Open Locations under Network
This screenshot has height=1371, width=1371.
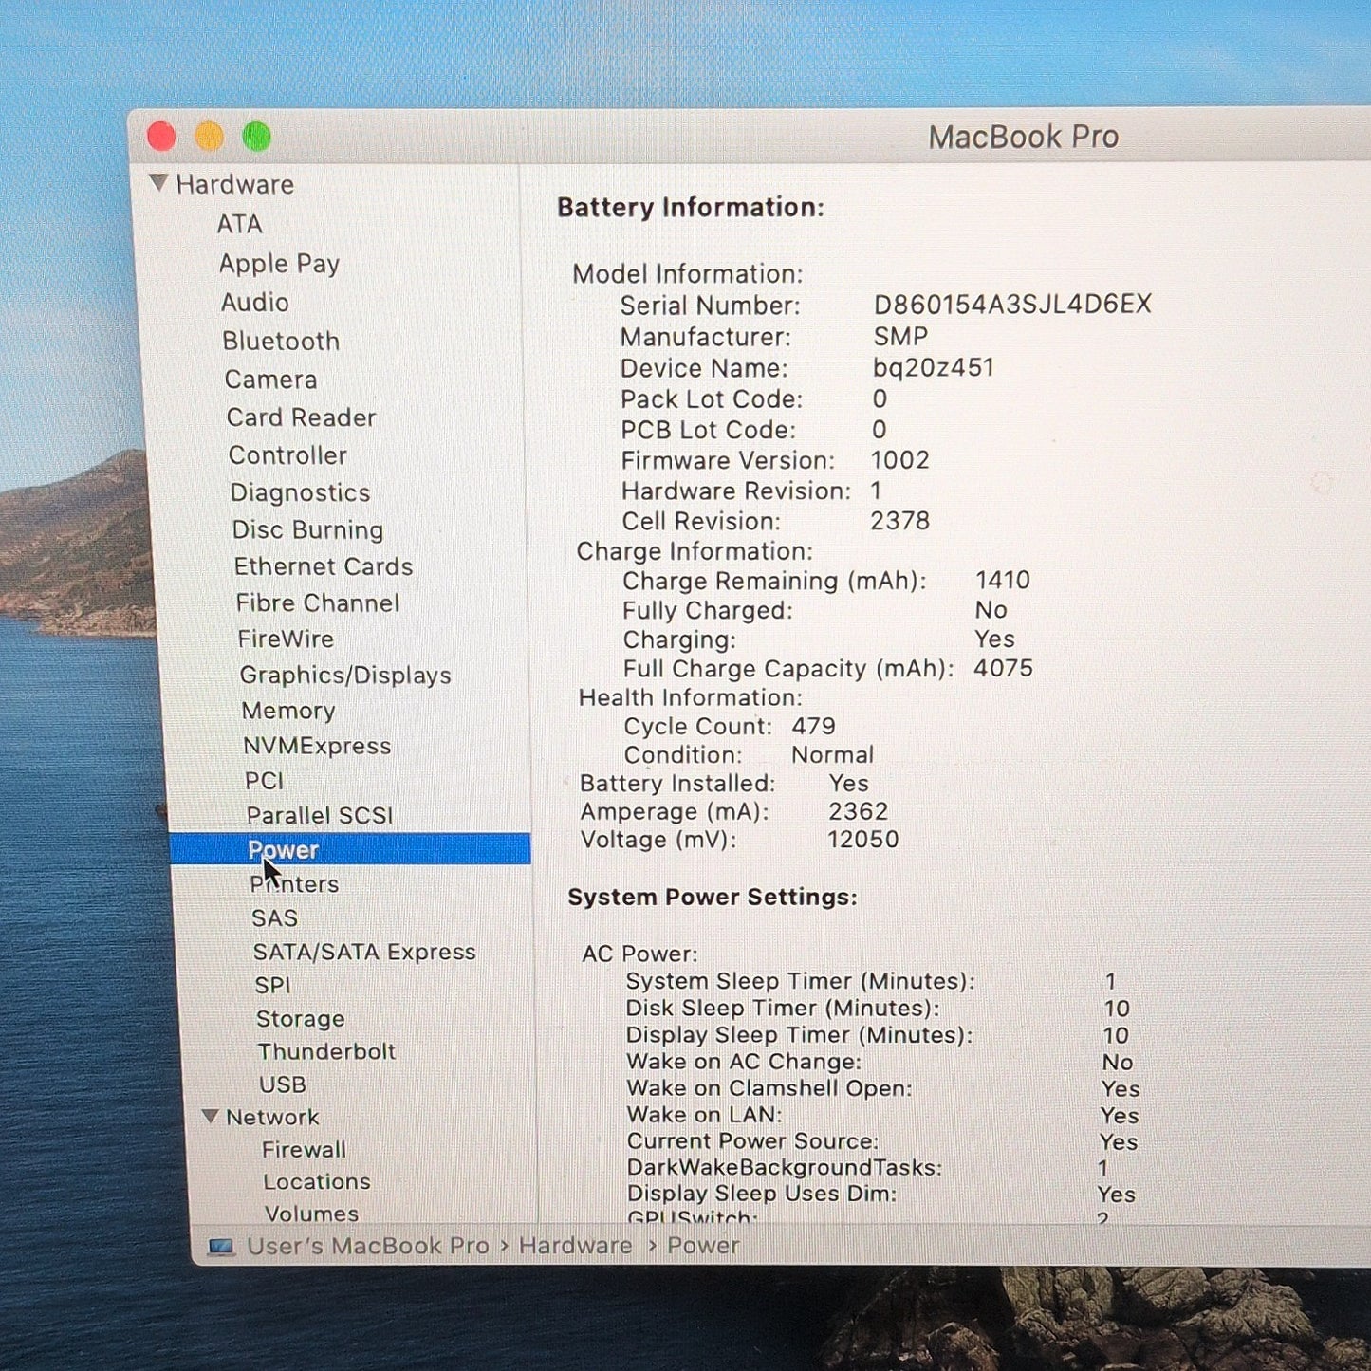pyautogui.click(x=317, y=1181)
